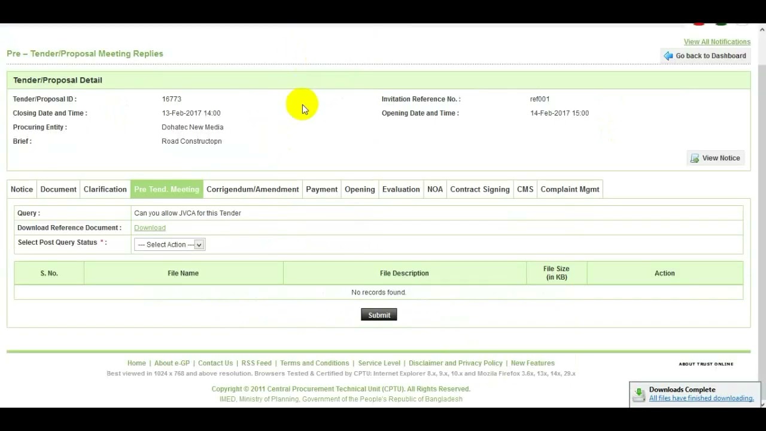Screen dimensions: 766x431
Task: Open Disclaimer and Privacy Policy link
Action: (x=455, y=363)
